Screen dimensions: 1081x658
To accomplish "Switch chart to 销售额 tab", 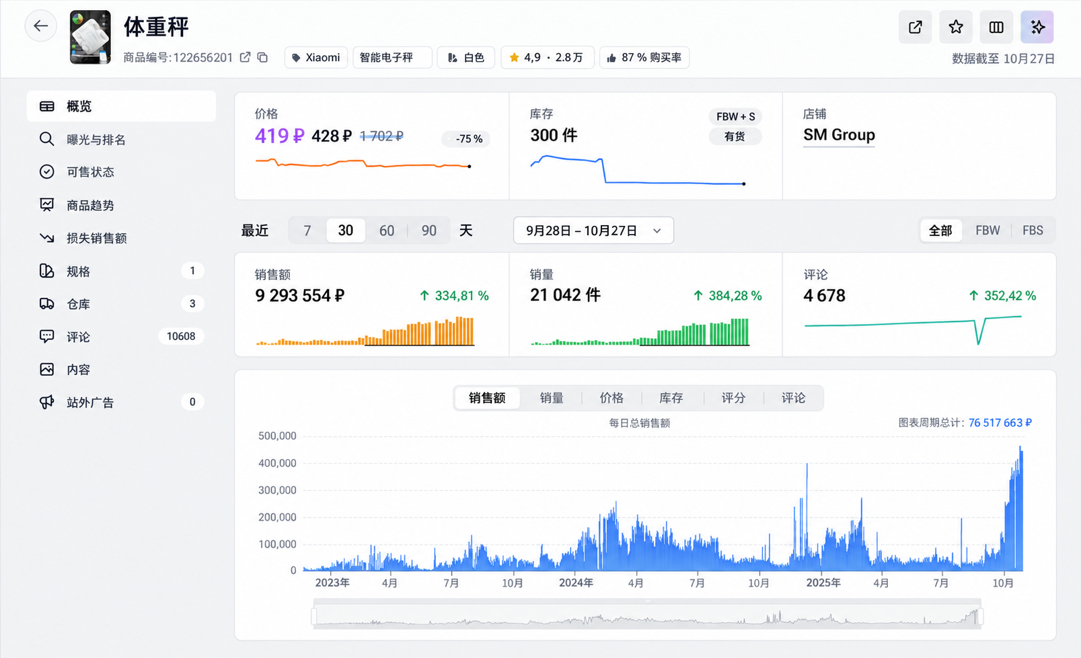I will coord(487,398).
